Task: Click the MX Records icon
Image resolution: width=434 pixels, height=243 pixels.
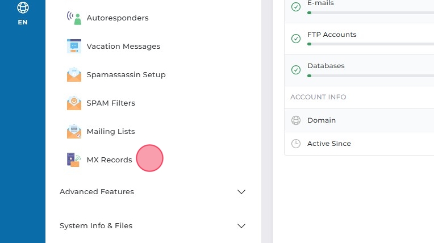Action: click(74, 160)
